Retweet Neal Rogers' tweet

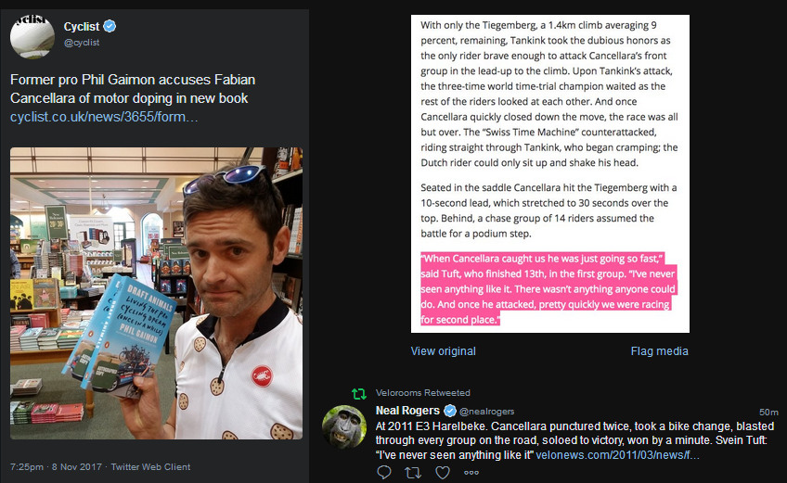tap(414, 473)
